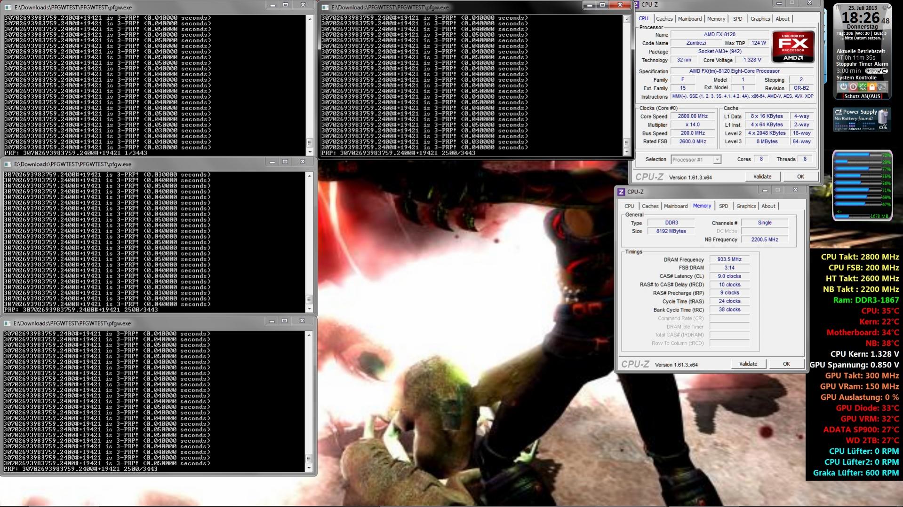Image resolution: width=903 pixels, height=507 pixels.
Task: Click the 'Graka Lüfter: 600 RPM' overlay text
Action: (x=856, y=473)
